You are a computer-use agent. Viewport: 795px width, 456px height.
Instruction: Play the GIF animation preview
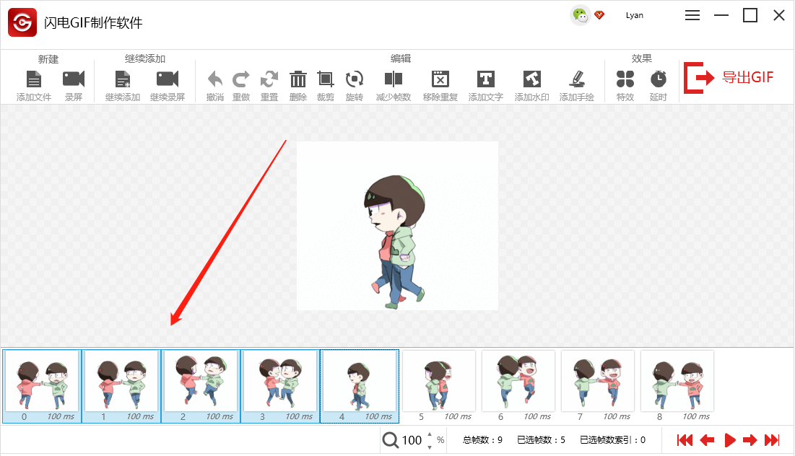coord(729,440)
